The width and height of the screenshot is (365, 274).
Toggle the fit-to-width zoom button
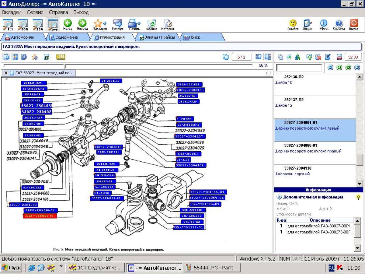pyautogui.click(x=53, y=25)
